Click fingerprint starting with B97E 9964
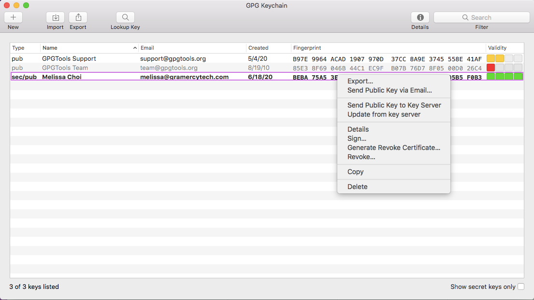534x300 pixels. coord(387,59)
